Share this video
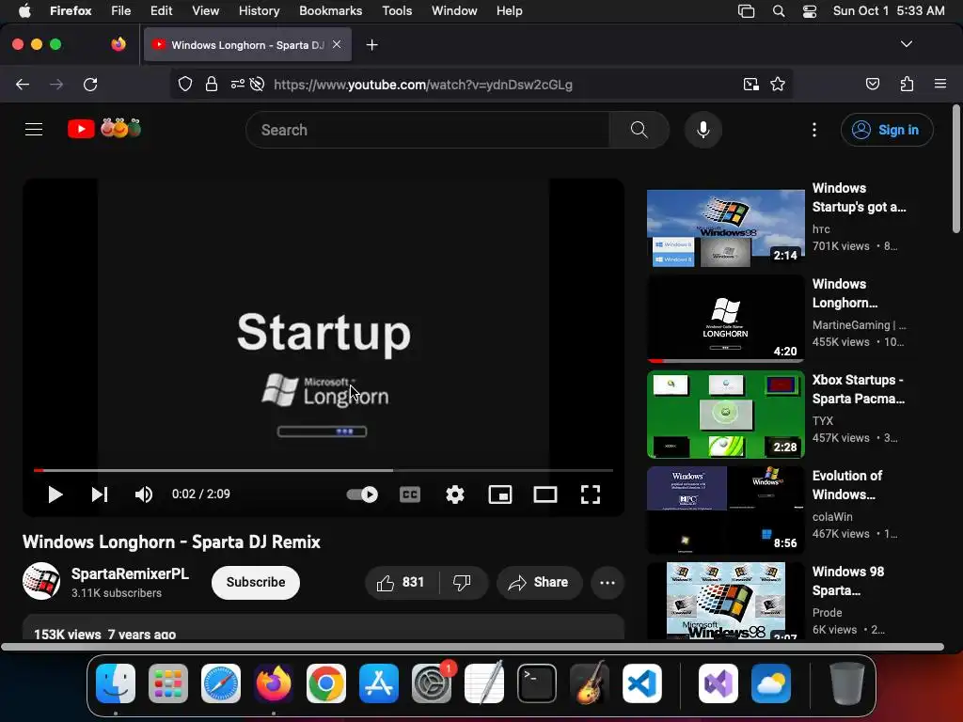The height and width of the screenshot is (722, 963). click(x=539, y=582)
